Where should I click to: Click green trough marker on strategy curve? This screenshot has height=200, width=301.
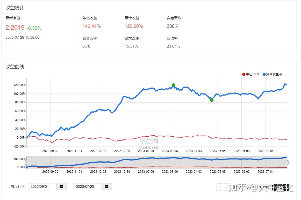[x=212, y=100]
